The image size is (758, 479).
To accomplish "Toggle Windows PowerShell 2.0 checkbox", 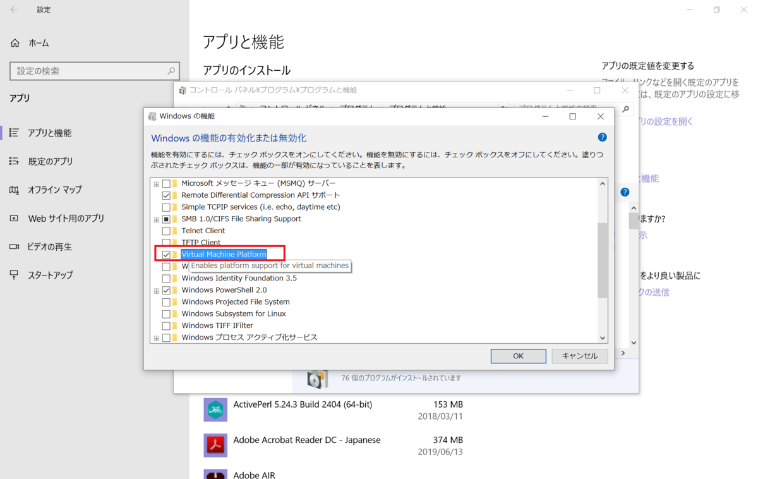I will point(166,290).
